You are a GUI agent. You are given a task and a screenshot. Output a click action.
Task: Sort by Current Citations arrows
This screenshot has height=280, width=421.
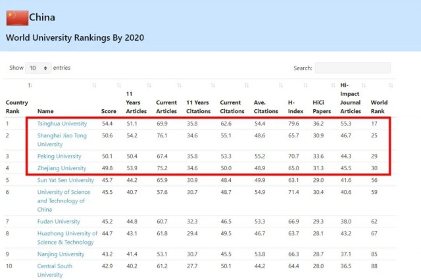247,85
